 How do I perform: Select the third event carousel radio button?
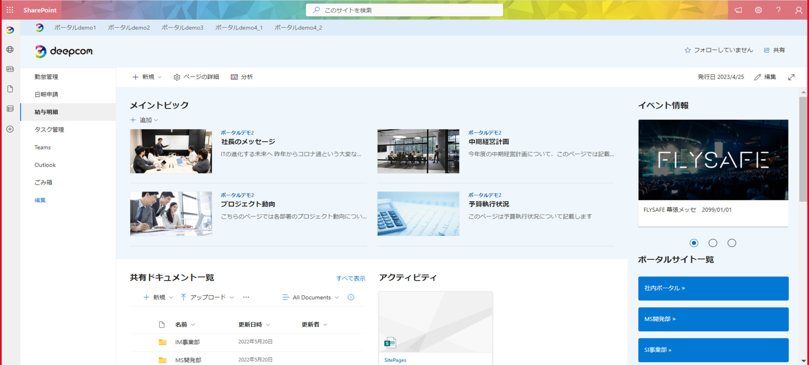tap(732, 243)
